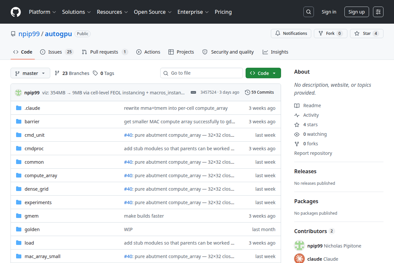Image resolution: width=394 pixels, height=263 pixels.
Task: Open 'rewrite mma+tmem' commit message
Action: [176, 108]
